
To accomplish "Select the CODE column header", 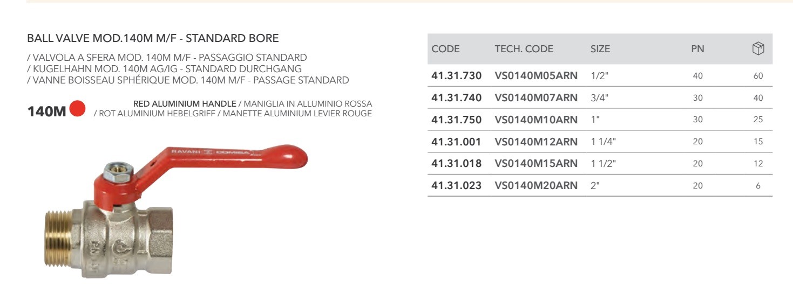I will [x=445, y=49].
